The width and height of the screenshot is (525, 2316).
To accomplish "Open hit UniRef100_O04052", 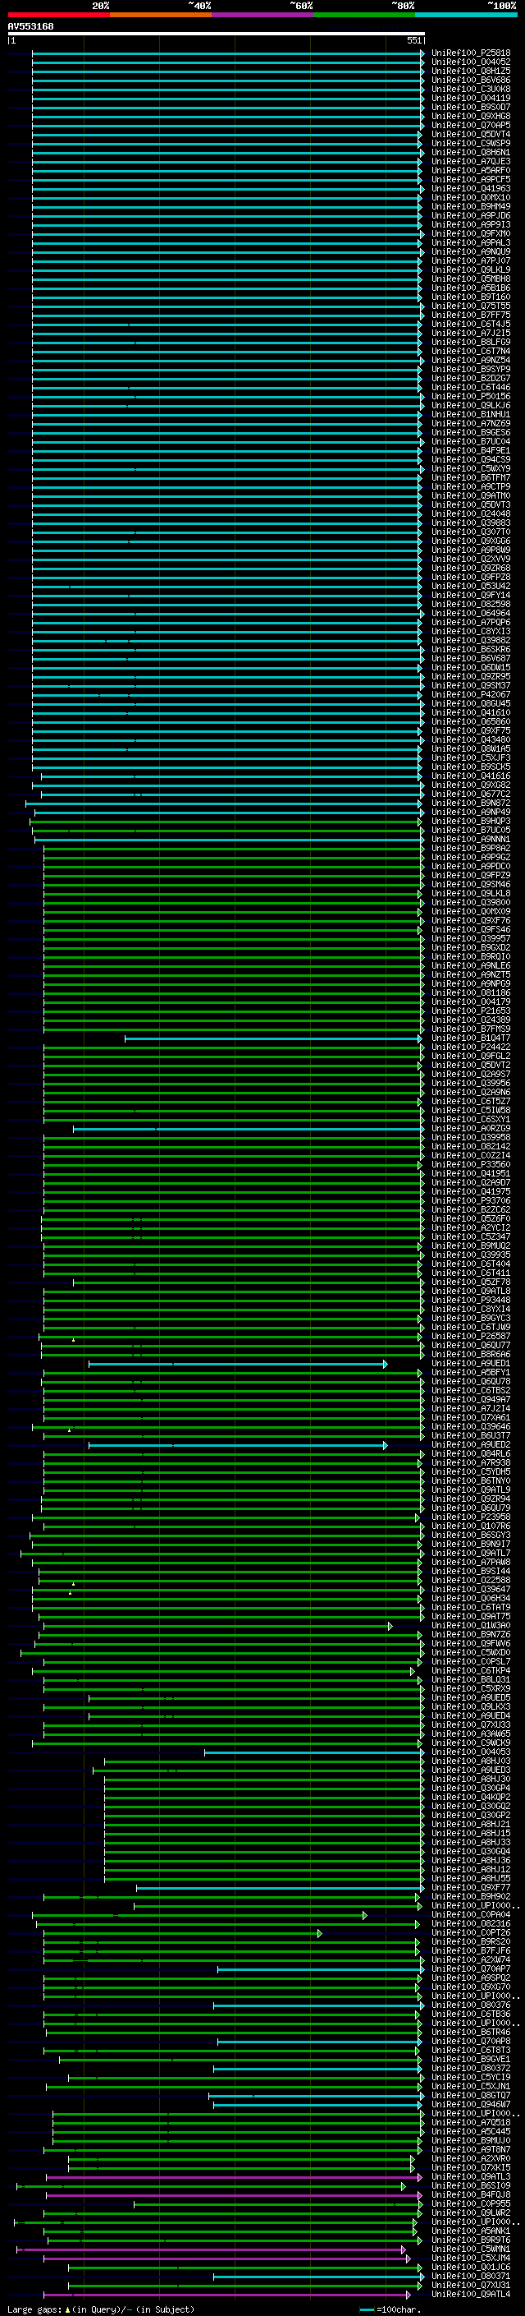I will click(x=470, y=62).
